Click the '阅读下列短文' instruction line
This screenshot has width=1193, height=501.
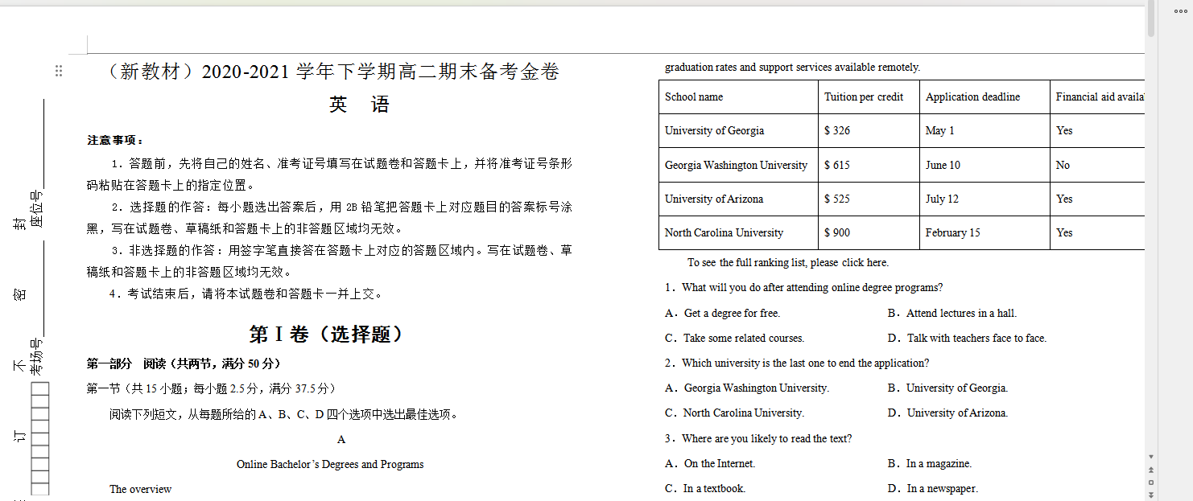click(285, 414)
